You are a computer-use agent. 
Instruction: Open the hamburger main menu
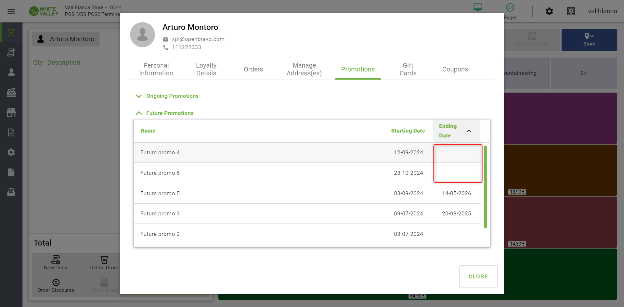pyautogui.click(x=11, y=11)
